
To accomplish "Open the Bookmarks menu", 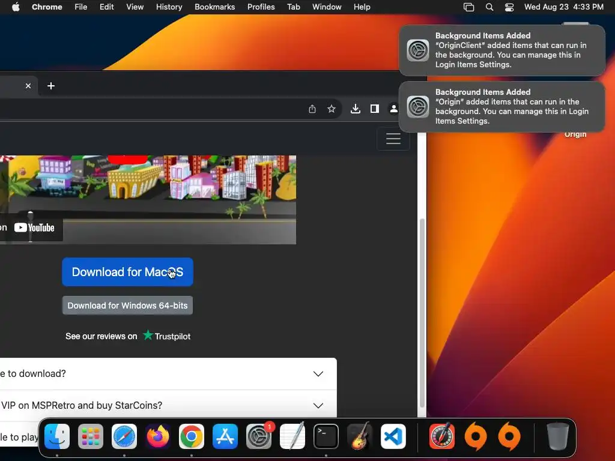I will tap(215, 7).
